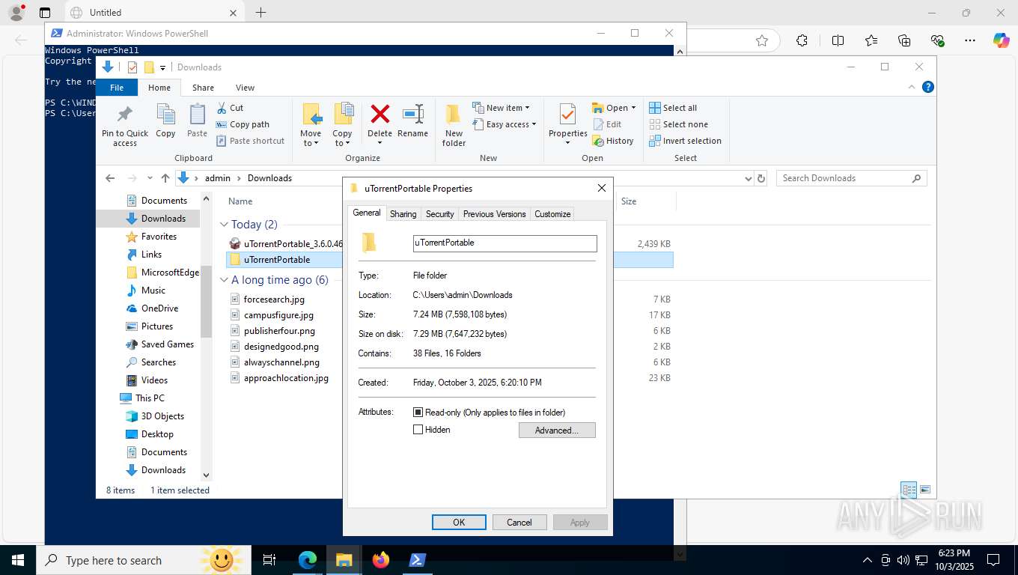The height and width of the screenshot is (575, 1018).
Task: Select 3D Objects in navigation pane
Action: tap(162, 416)
